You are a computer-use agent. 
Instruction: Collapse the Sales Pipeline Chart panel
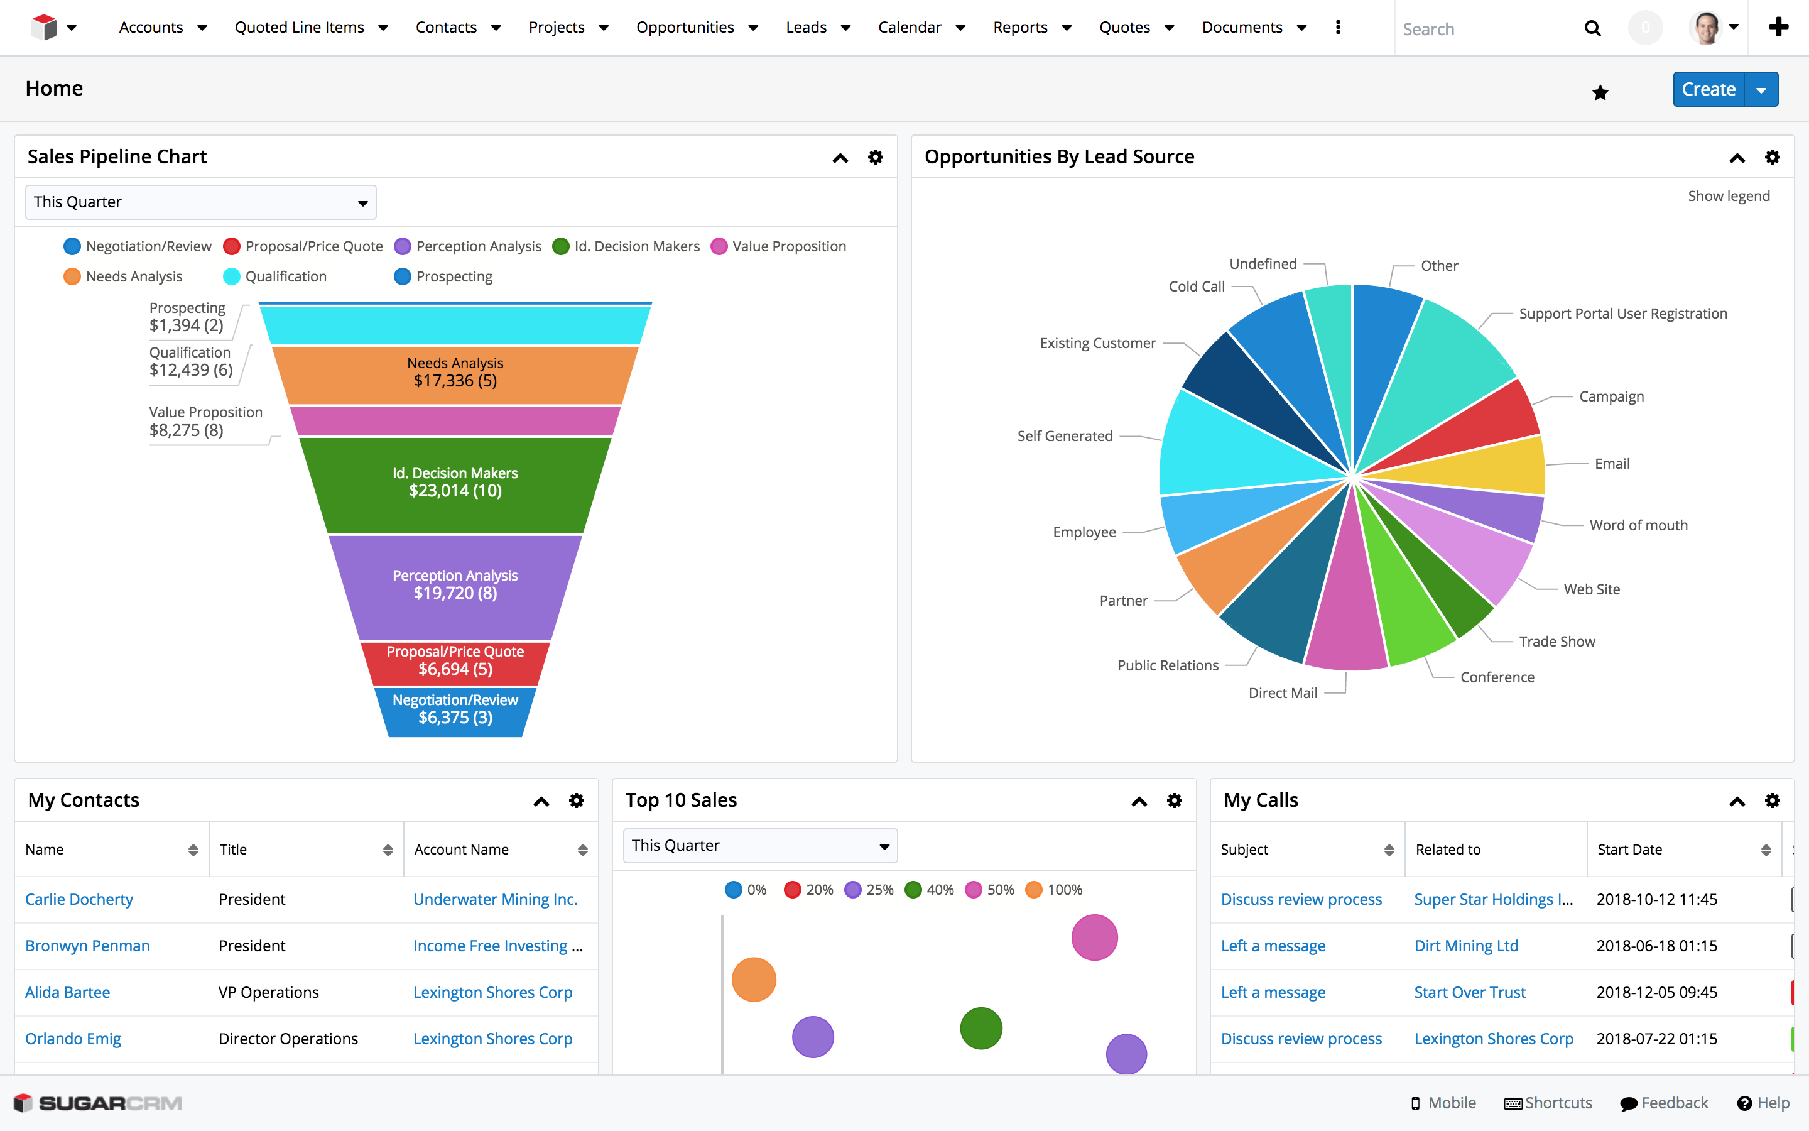point(840,156)
